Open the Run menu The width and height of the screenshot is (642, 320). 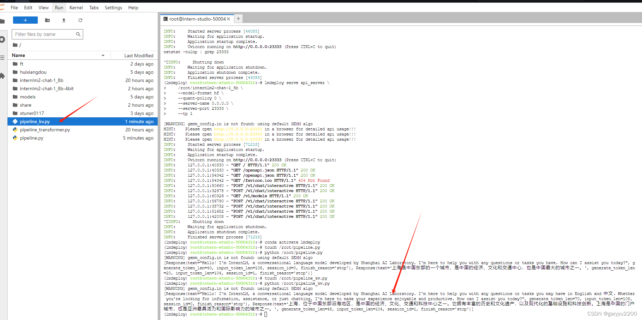coord(59,8)
